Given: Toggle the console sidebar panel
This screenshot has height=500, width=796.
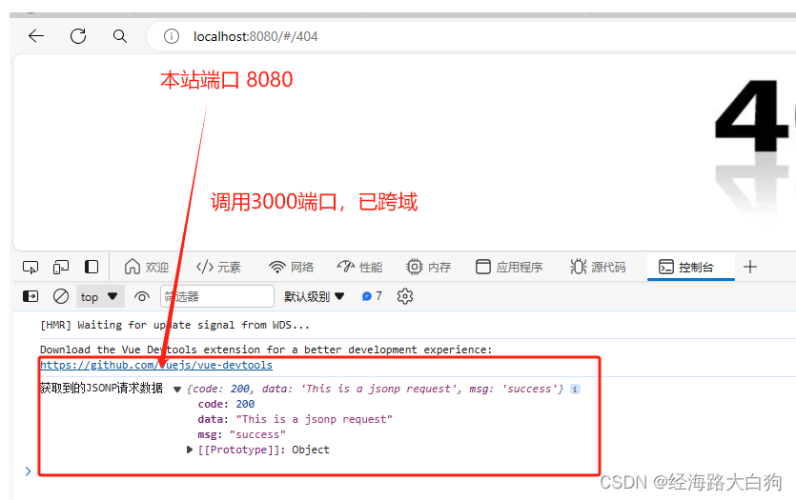Looking at the screenshot, I should click(31, 296).
